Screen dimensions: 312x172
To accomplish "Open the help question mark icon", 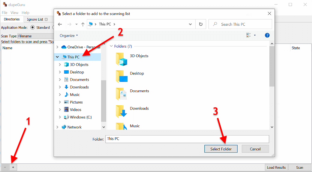I will pyautogui.click(x=267, y=35).
